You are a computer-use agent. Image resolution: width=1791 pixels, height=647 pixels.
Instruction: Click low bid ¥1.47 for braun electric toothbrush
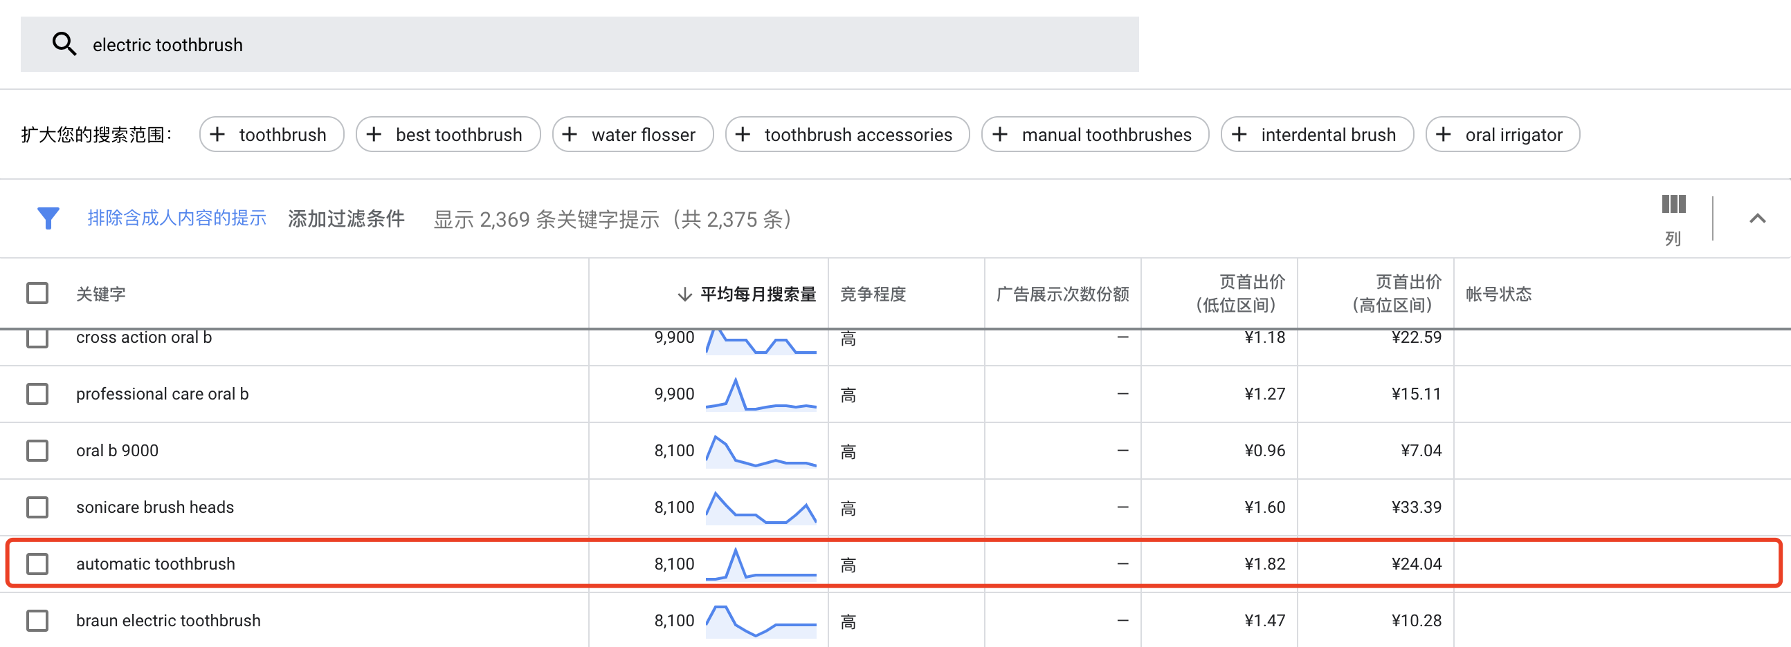tap(1264, 621)
